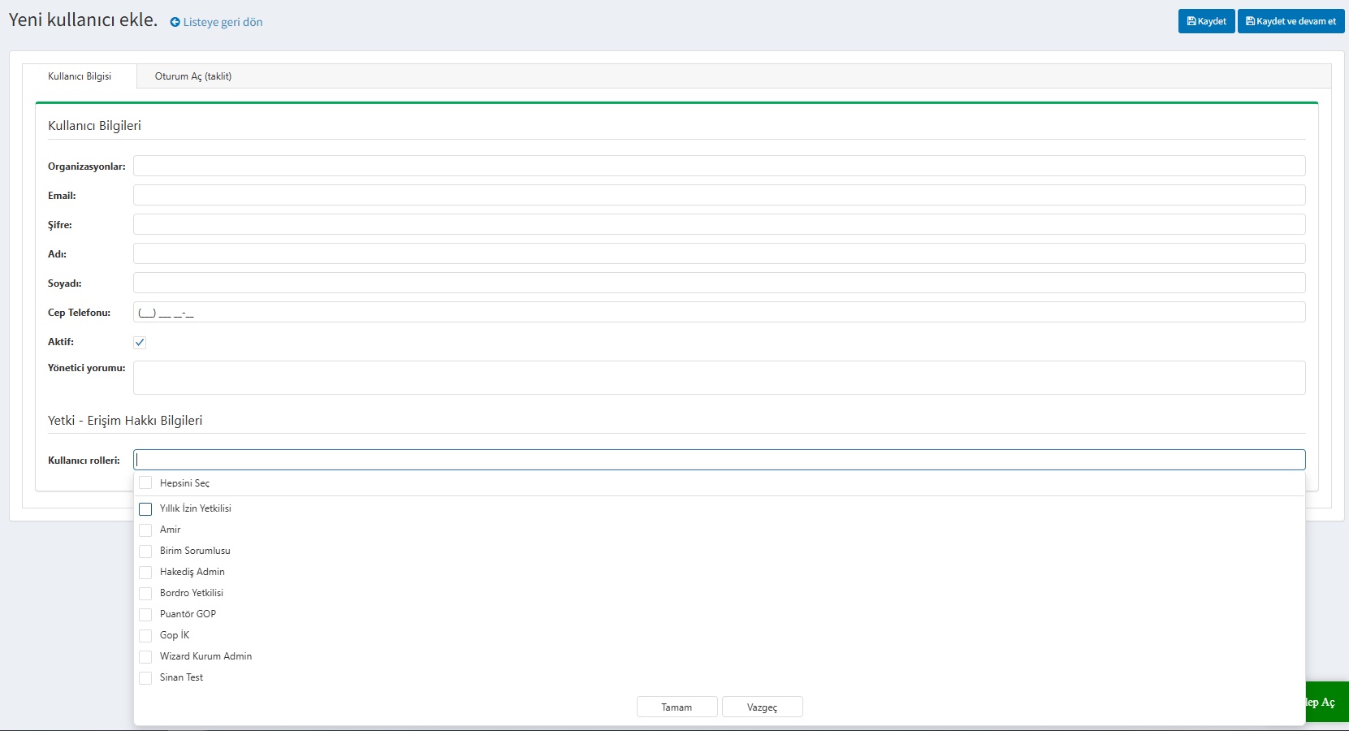
Task: Check the Wizard Kurum Admin role
Action: (x=145, y=657)
